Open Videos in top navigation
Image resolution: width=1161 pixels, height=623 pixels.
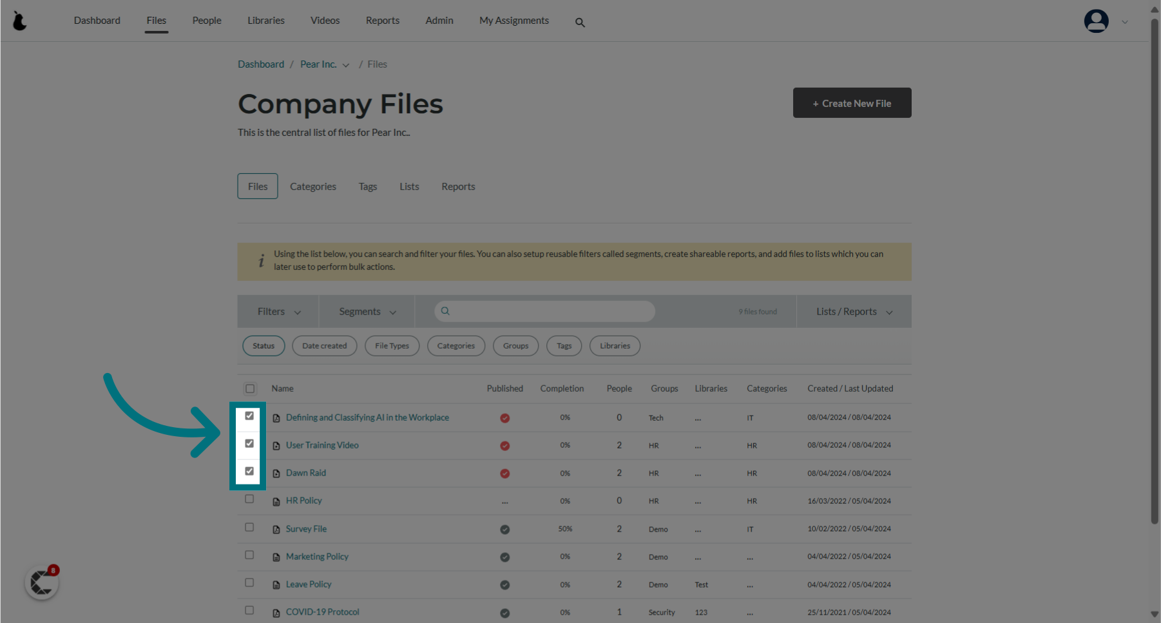click(325, 21)
